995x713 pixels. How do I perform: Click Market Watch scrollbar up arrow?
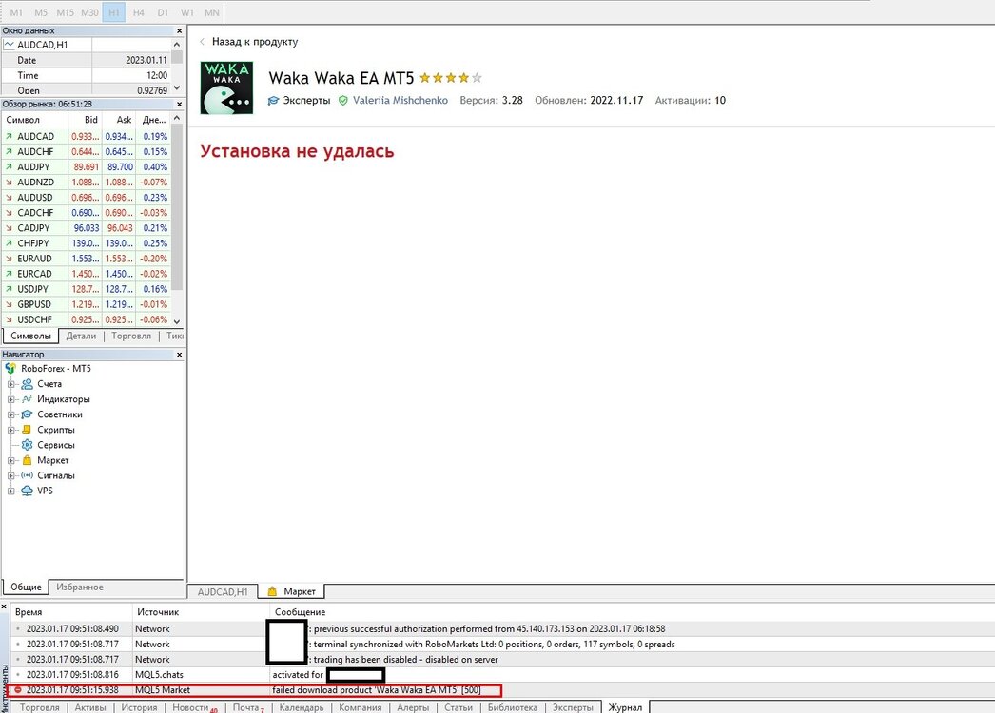177,119
